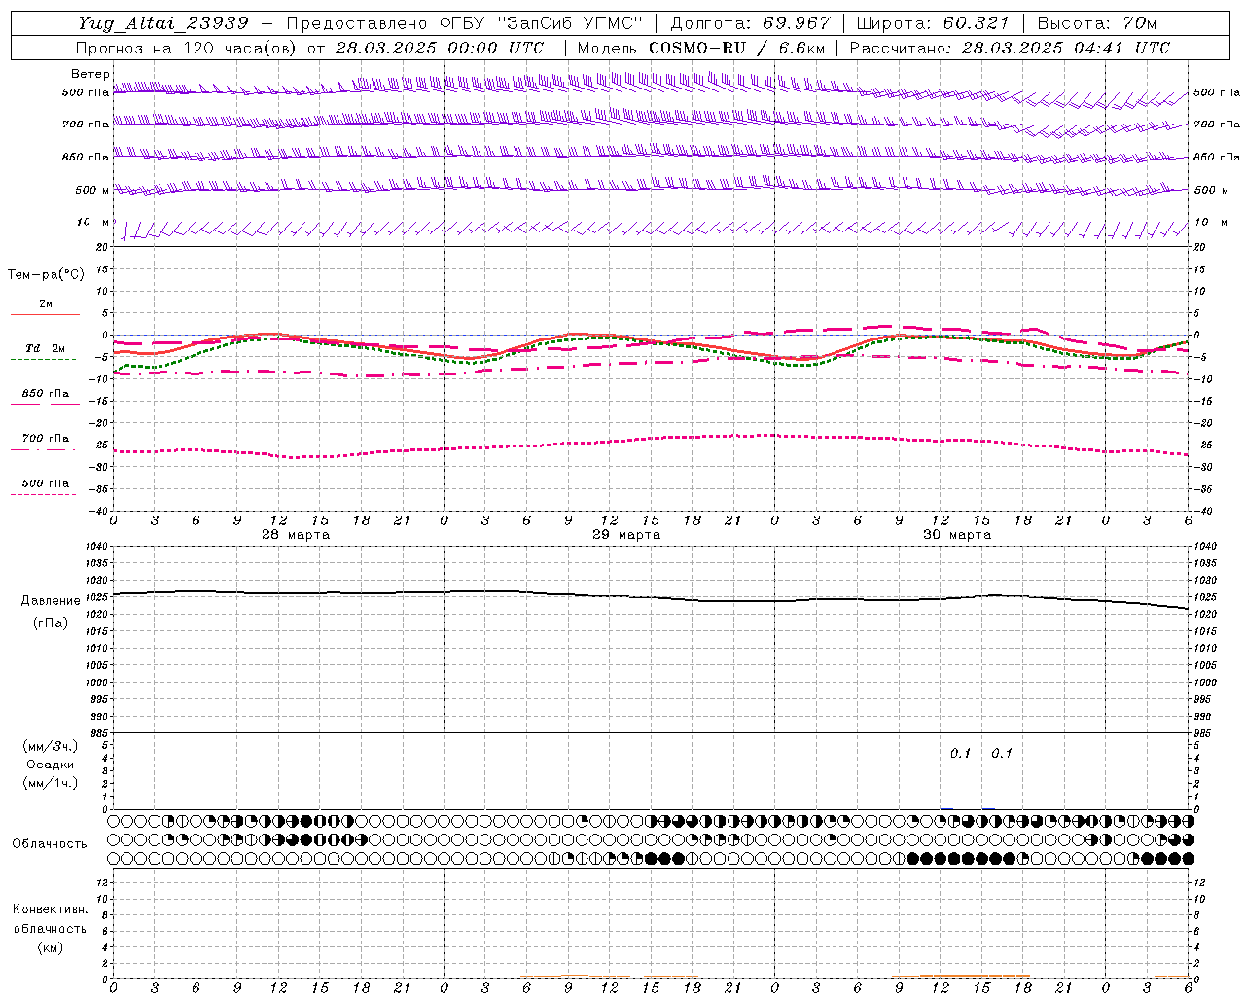Click the Ветер wind panel label

click(x=89, y=74)
